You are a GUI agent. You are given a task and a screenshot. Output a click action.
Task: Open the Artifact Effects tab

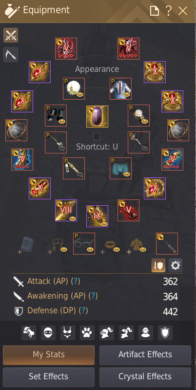145,355
